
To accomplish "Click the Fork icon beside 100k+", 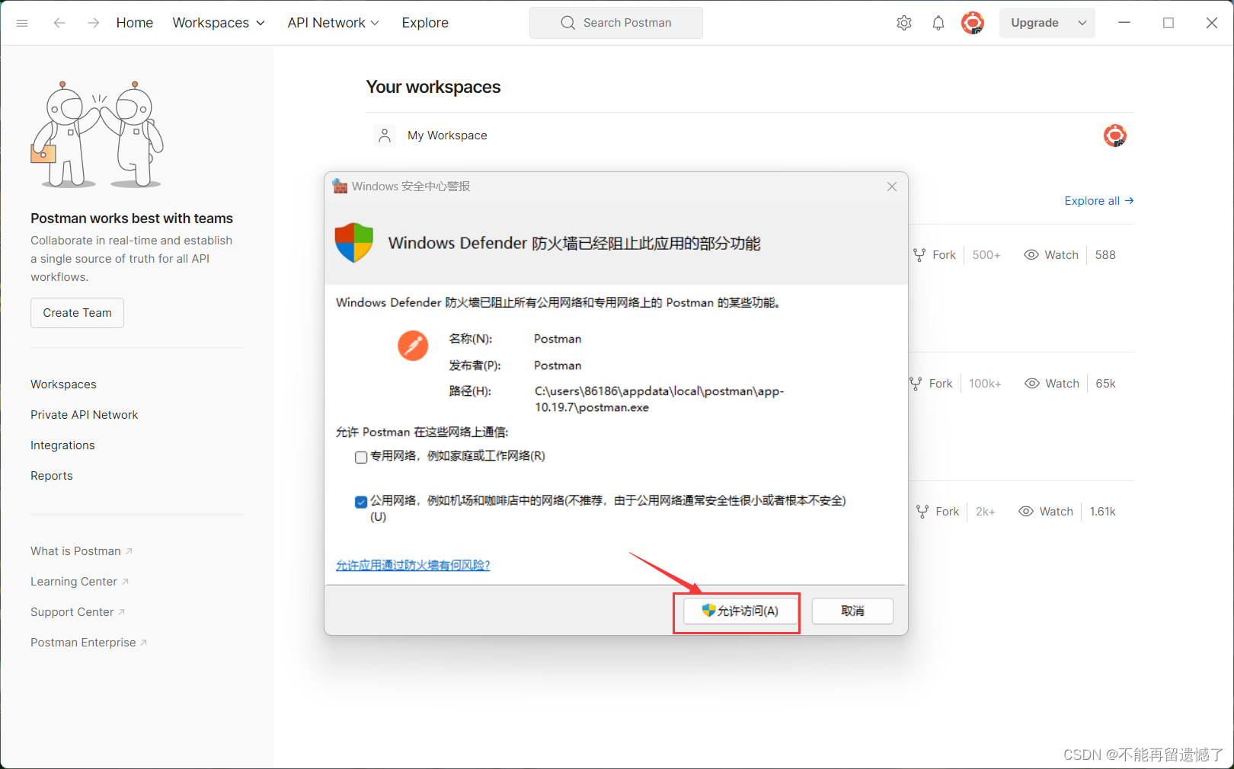I will pos(916,384).
